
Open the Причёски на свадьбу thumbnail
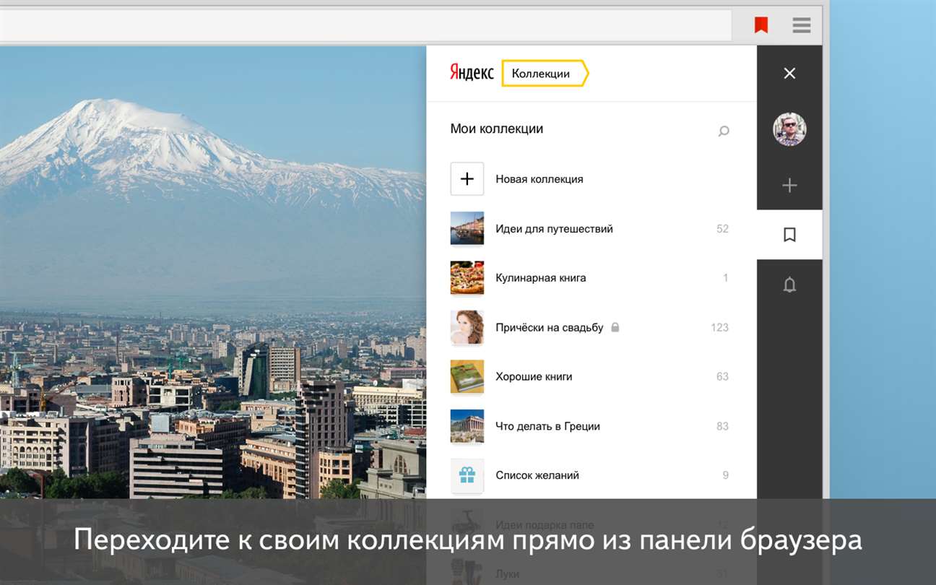[x=467, y=327]
